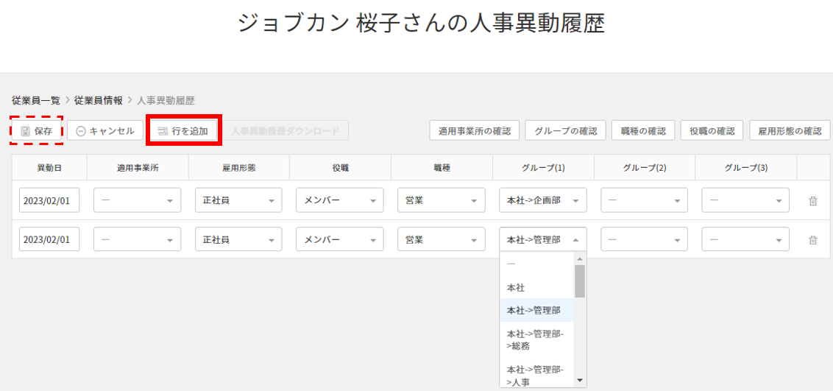Select highlighted 本社->管理部 list option
This screenshot has height=391, width=833.
pos(537,310)
